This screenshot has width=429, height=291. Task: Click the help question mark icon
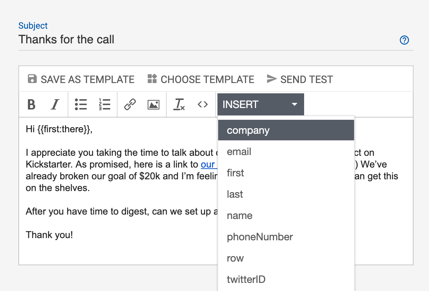click(404, 40)
